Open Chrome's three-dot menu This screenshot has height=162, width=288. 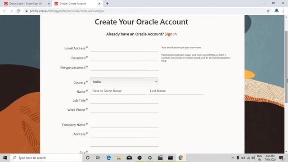tap(283, 11)
